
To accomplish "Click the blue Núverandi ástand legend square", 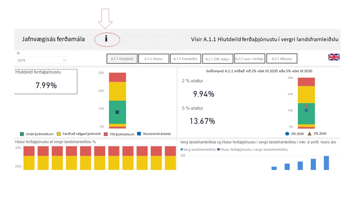I will (139, 134).
